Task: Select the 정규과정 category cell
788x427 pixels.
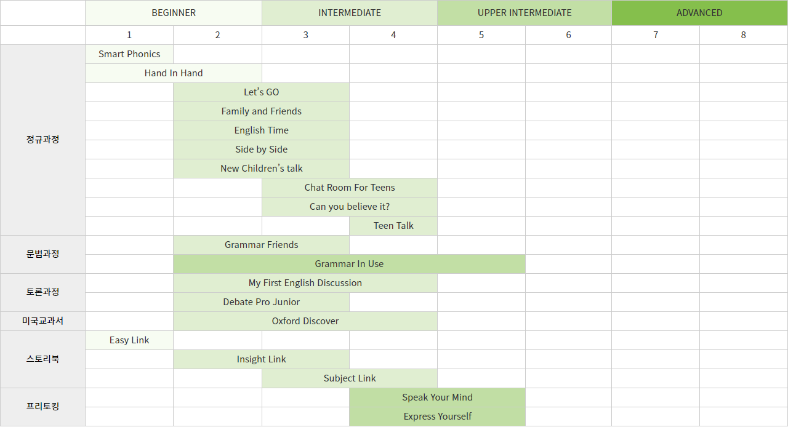Action: [x=42, y=140]
